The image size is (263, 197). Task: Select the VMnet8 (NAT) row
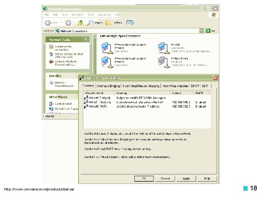(147, 107)
